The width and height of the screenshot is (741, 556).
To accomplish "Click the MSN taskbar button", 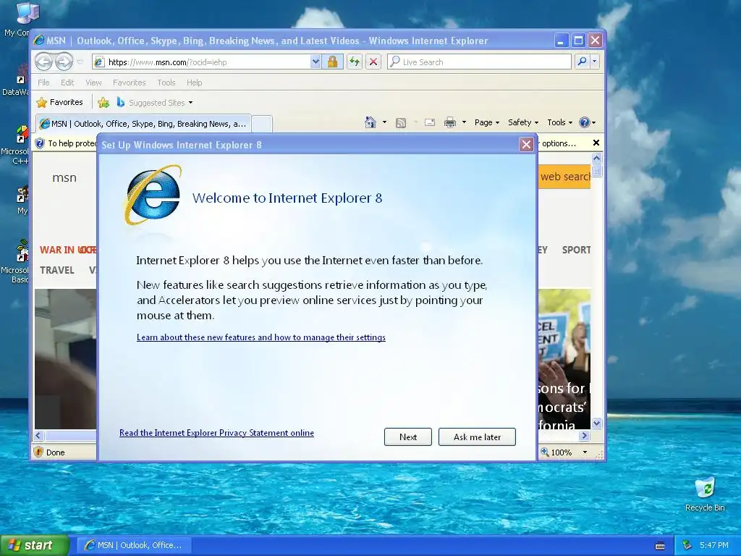I will 134,545.
